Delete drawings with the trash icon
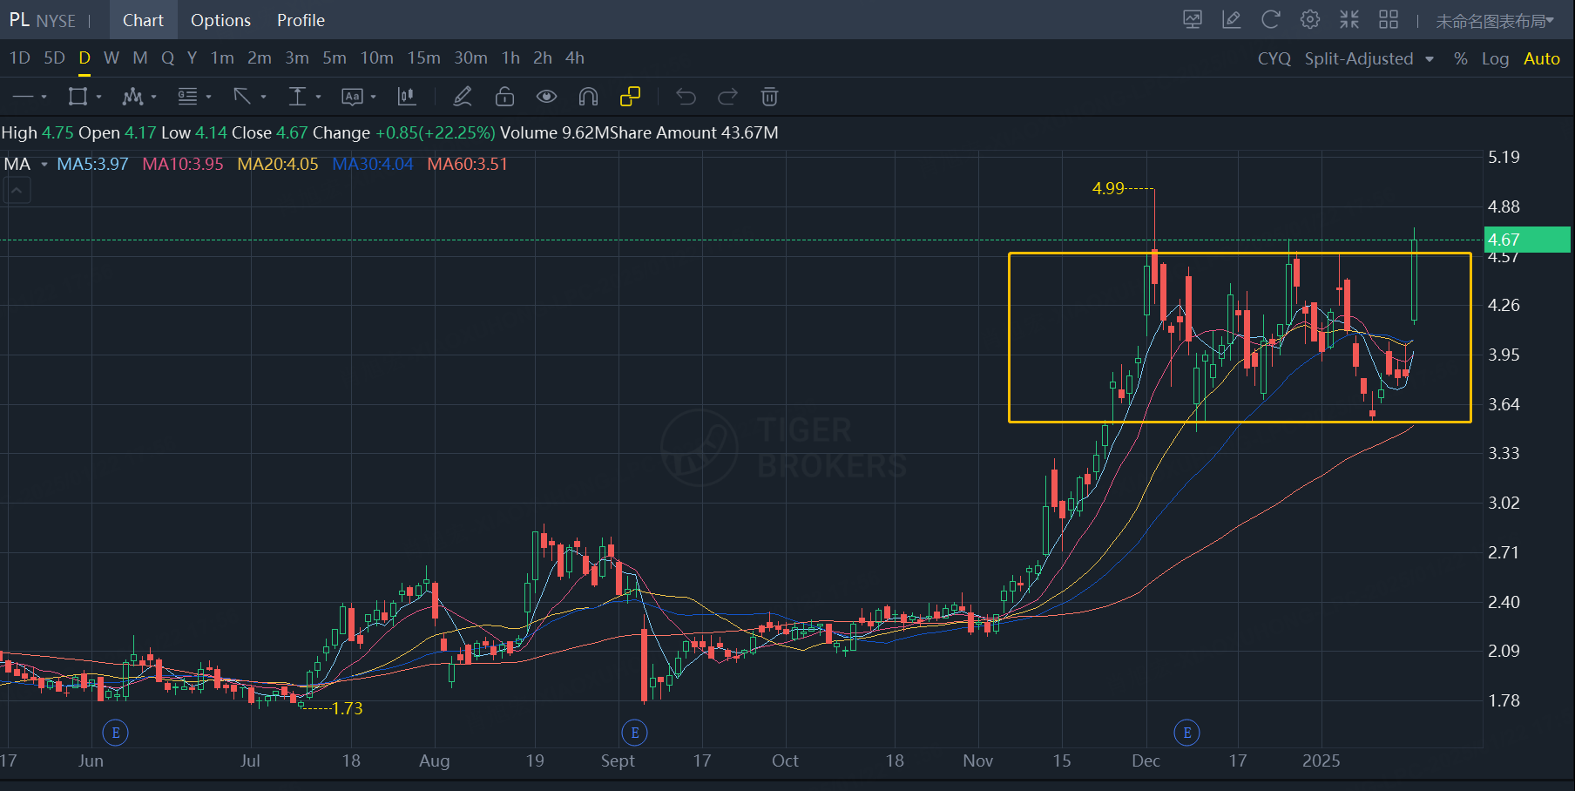This screenshot has width=1575, height=791. (769, 97)
